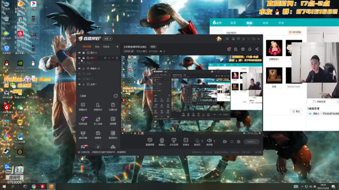Click the start-live button at bottom right
The width and height of the screenshot is (339, 190).
pos(251,141)
